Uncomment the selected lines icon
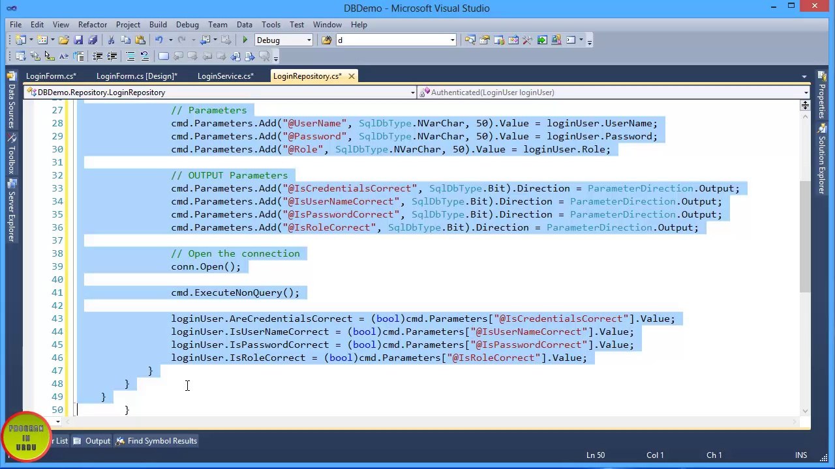This screenshot has height=469, width=835. 144,56
